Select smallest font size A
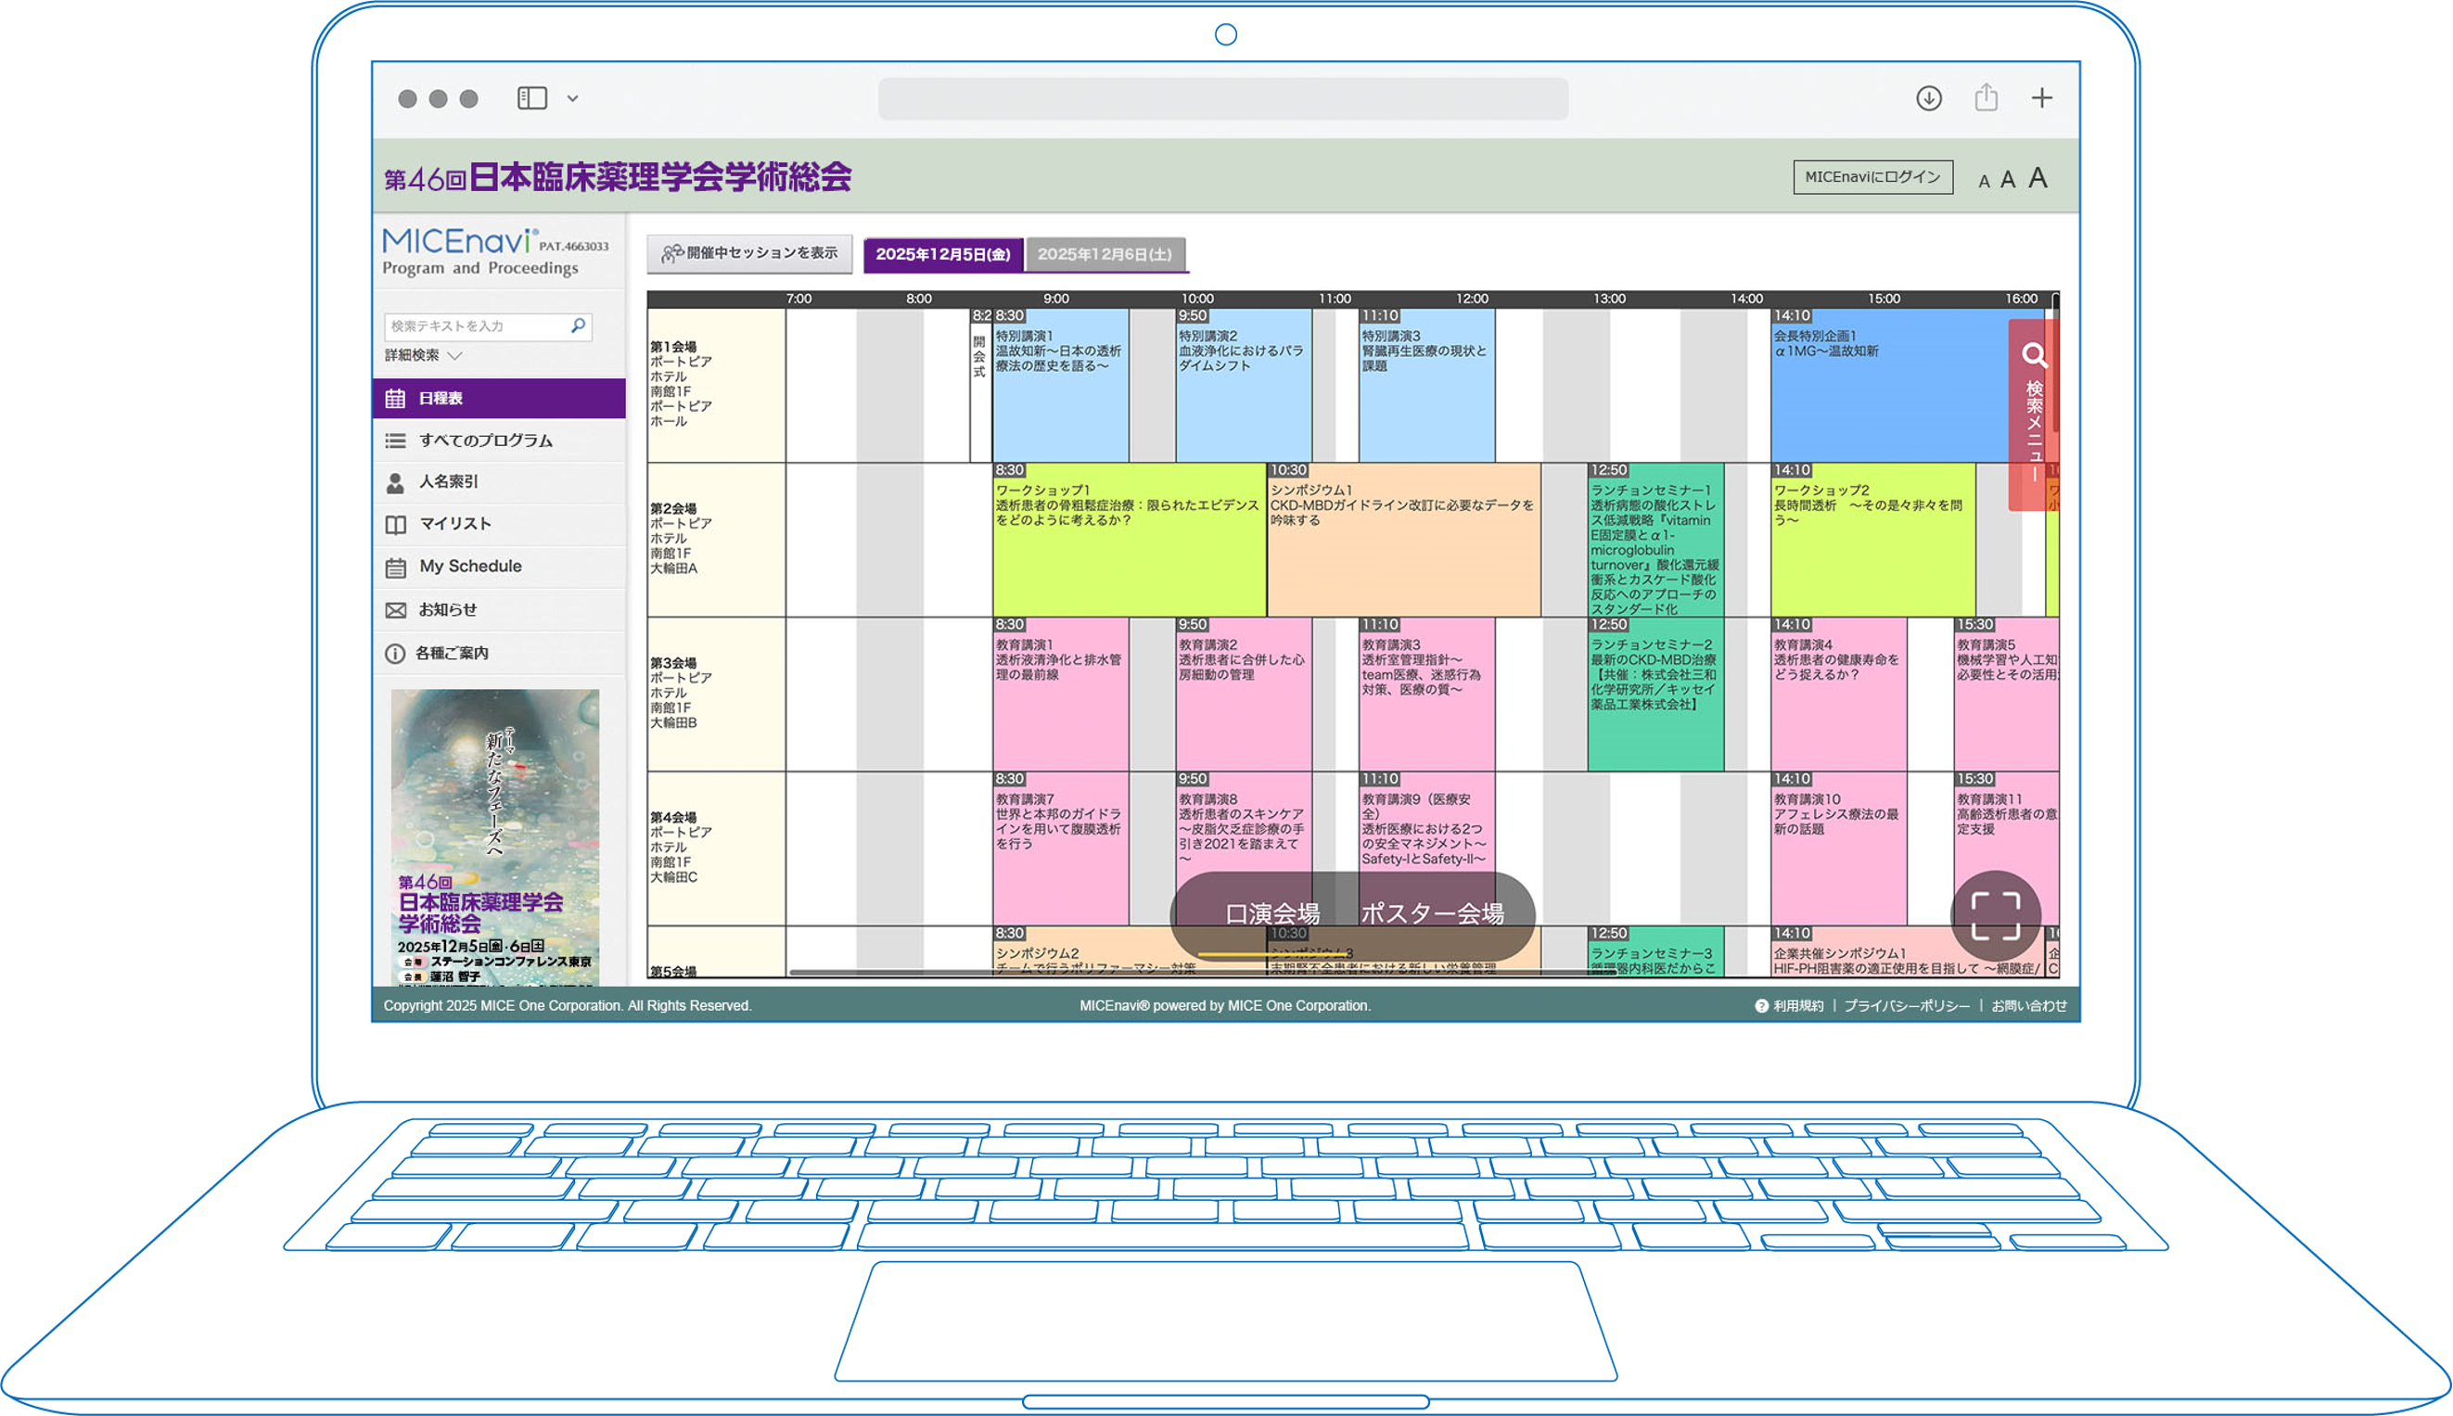Screen dimensions: 2453x1416 [1983, 181]
